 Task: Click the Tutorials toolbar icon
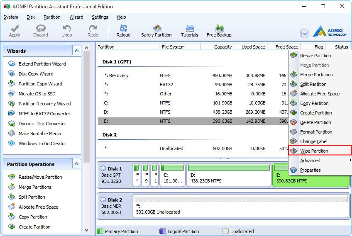(x=189, y=28)
